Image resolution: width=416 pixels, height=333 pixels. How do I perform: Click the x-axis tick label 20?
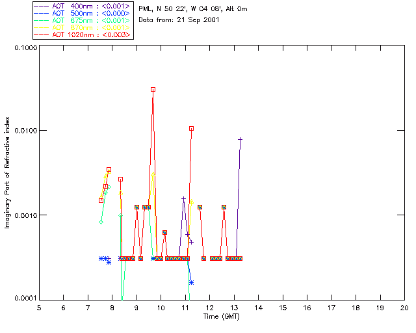coord(404,308)
